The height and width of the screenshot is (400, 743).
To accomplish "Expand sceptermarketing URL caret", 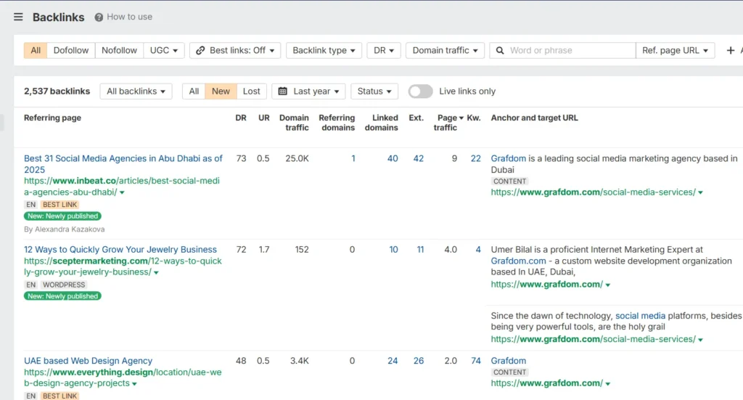I will (x=157, y=272).
